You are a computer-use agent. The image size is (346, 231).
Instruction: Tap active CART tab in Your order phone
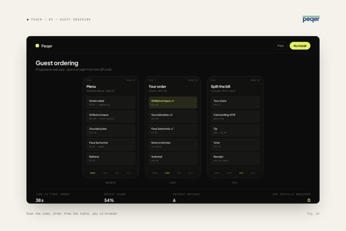coord(167,173)
